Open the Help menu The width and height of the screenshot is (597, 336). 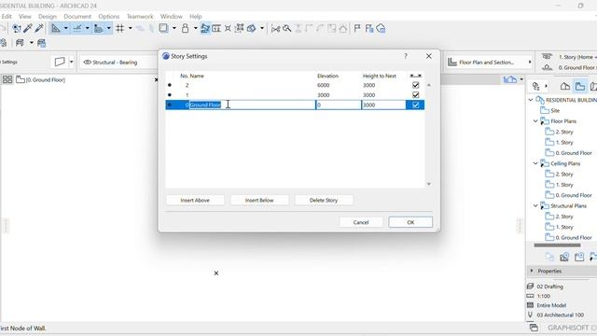195,17
